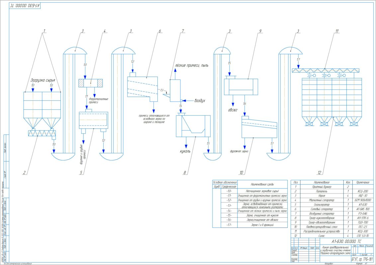Select the 'Силос' name cell

pyautogui.click(x=322, y=236)
